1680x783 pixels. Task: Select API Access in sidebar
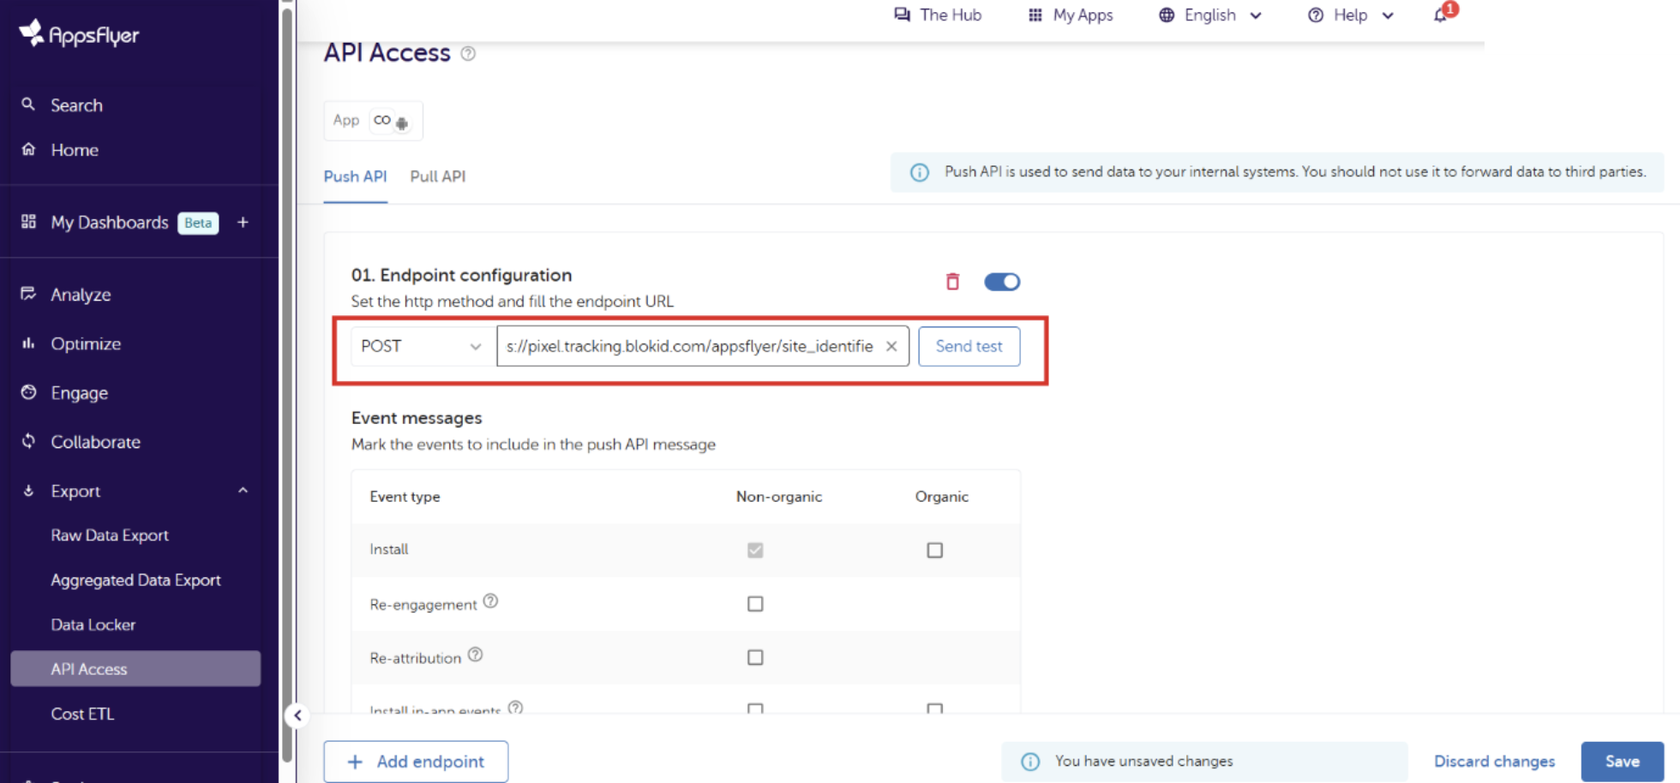click(x=135, y=669)
